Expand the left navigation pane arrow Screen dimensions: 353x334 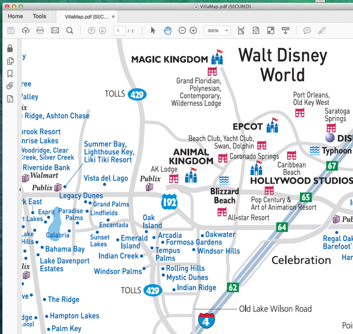tap(19, 189)
